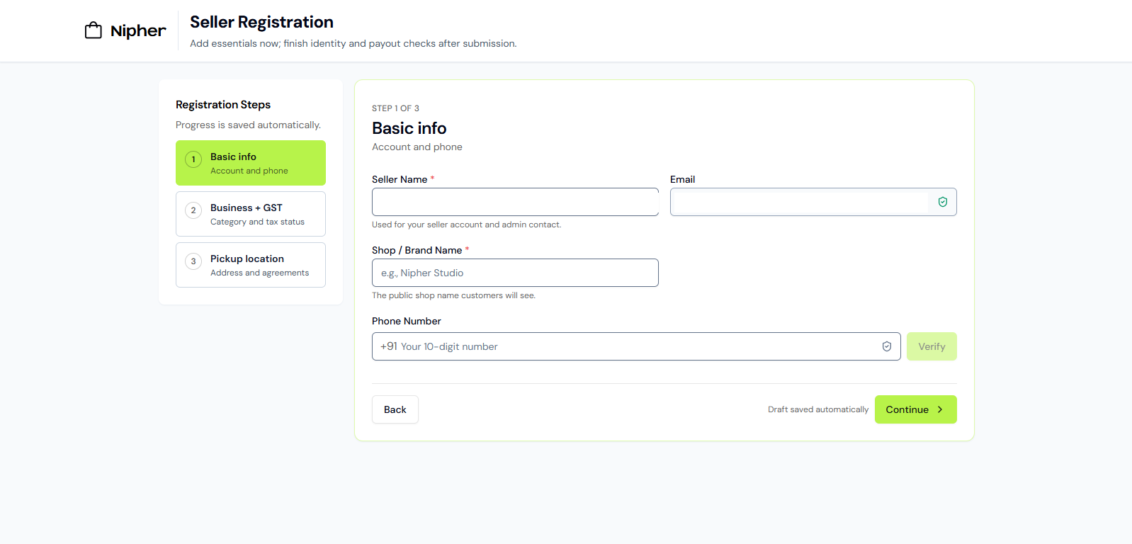Image resolution: width=1132 pixels, height=544 pixels.
Task: Click the step 1 circle number badge
Action: 193,159
